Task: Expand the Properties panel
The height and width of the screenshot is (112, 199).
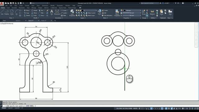Action: pos(127,18)
